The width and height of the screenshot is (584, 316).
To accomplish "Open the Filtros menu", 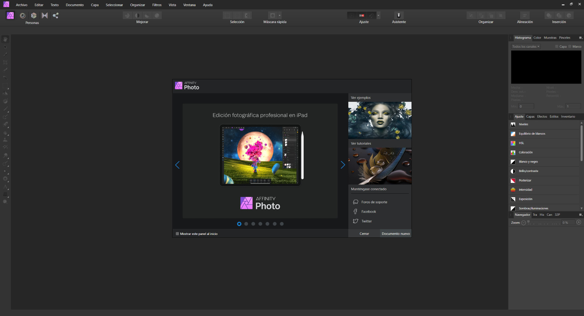I will click(x=157, y=5).
